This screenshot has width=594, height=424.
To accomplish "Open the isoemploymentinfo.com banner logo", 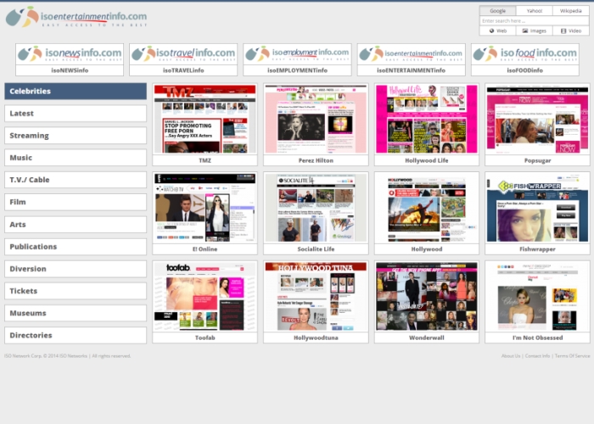I will point(297,54).
